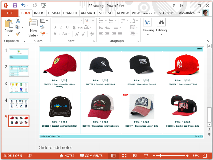Select slide 3 thumbnail with T-shirts
This screenshot has width=213, height=160.
pyautogui.click(x=19, y=88)
